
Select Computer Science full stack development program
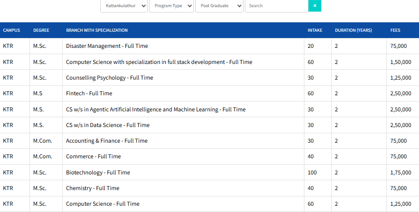coord(159,62)
